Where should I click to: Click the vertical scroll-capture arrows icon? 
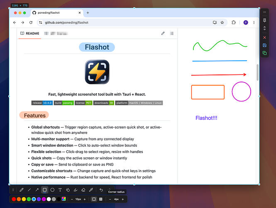point(264,28)
